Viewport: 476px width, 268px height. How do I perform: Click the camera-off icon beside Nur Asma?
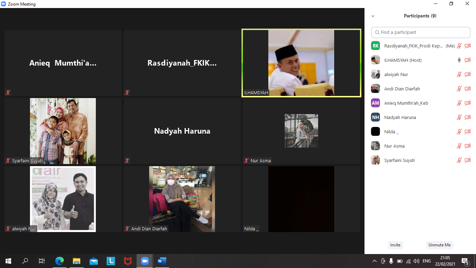coord(468,146)
